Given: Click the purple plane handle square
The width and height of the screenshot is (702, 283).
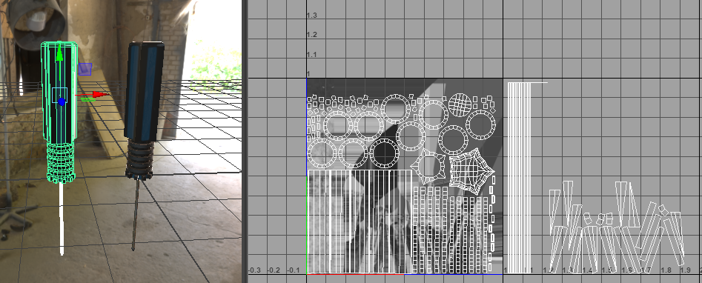Looking at the screenshot, I should point(85,69).
